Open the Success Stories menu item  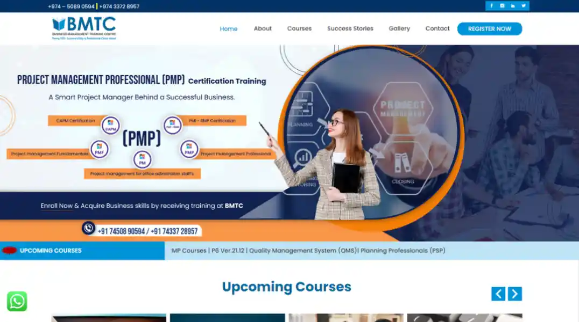(350, 28)
